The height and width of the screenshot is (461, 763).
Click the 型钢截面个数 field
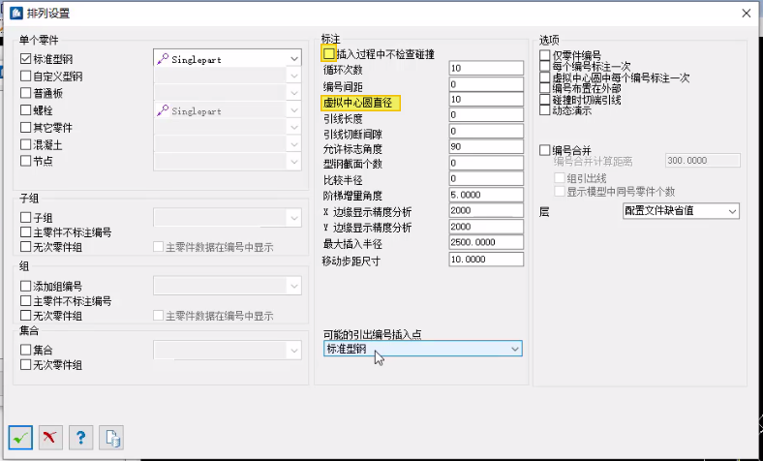[x=486, y=163]
